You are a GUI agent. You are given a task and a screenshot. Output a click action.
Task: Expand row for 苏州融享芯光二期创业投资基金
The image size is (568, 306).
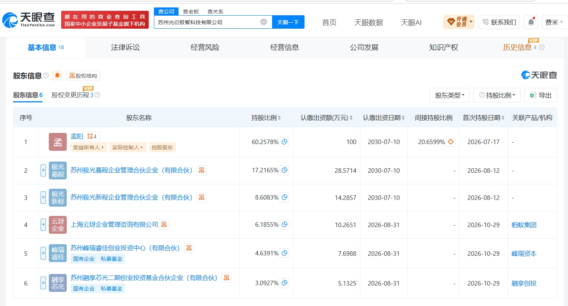point(43,283)
